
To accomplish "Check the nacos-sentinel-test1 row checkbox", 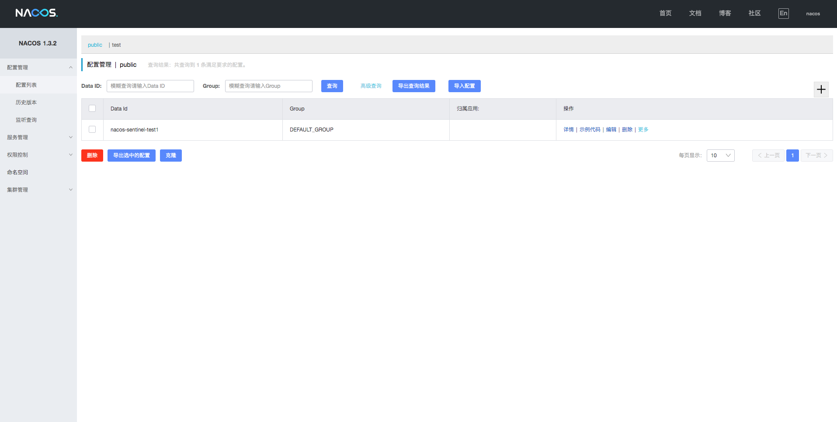I will [92, 129].
